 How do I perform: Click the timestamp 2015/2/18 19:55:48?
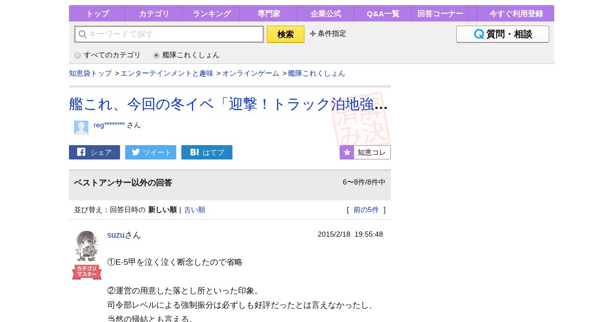350,234
